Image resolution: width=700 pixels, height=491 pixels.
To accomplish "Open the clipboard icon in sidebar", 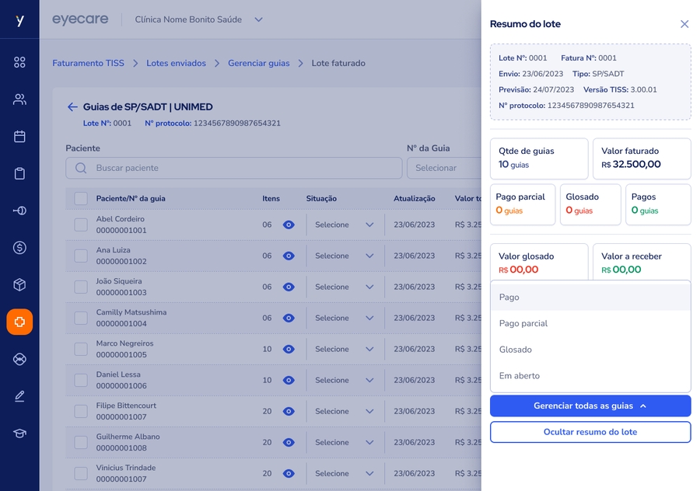I will (19, 174).
